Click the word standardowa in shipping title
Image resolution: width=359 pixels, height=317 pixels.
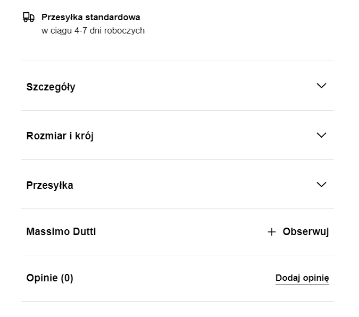click(113, 18)
